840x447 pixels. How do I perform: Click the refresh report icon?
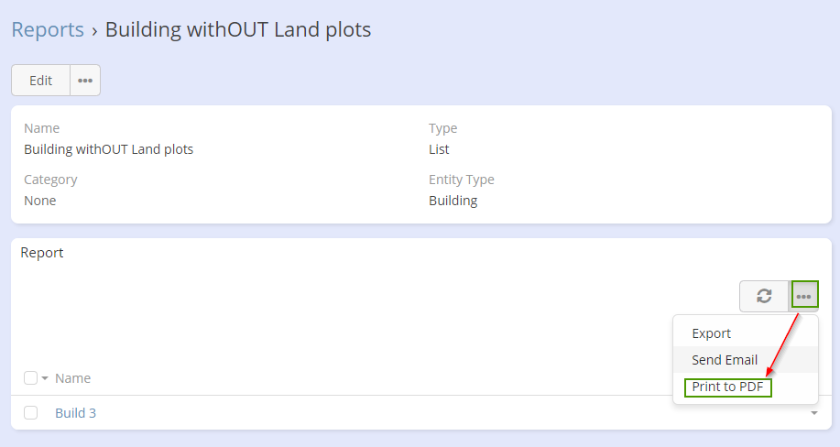pos(764,296)
